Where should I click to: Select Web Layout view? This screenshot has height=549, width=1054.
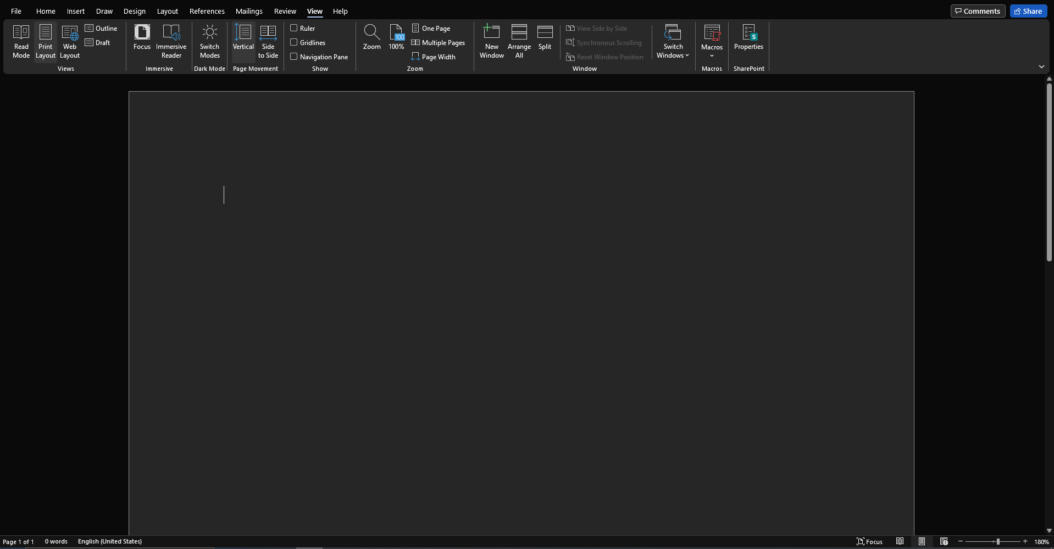pos(69,41)
